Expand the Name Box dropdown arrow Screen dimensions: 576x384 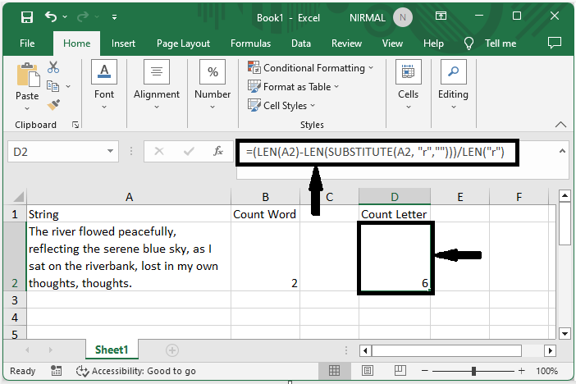point(110,151)
